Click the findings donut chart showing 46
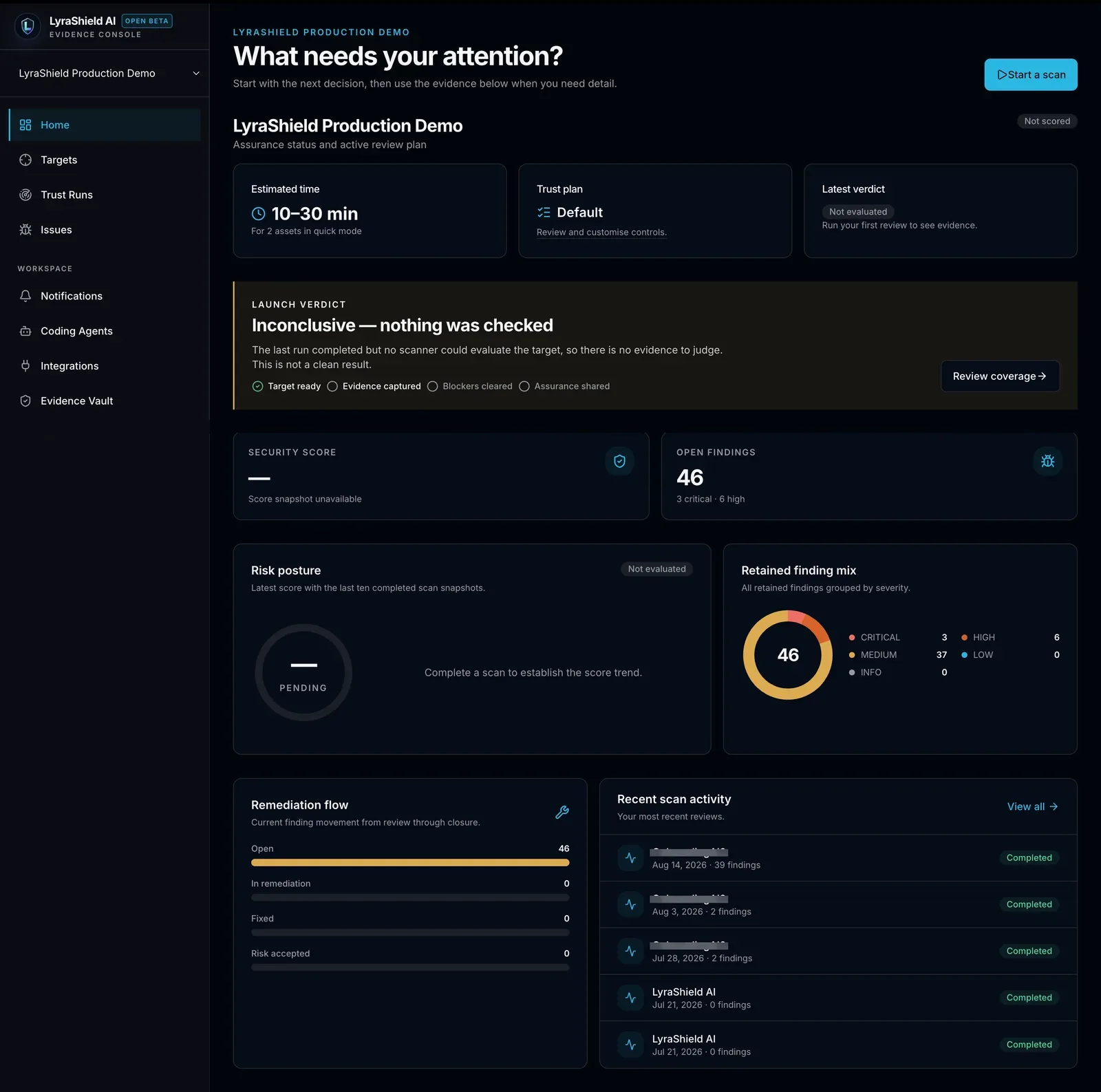 pos(788,655)
